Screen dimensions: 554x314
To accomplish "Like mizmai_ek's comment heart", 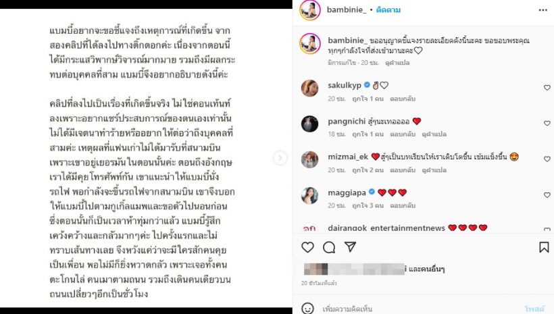I will point(547,159).
